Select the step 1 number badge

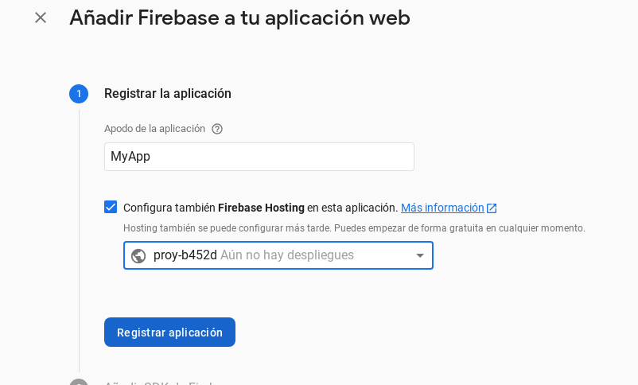point(79,94)
